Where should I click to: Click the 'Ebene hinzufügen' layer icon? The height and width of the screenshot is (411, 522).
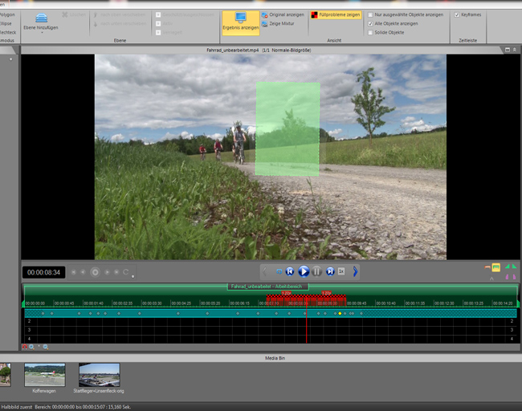(x=41, y=18)
